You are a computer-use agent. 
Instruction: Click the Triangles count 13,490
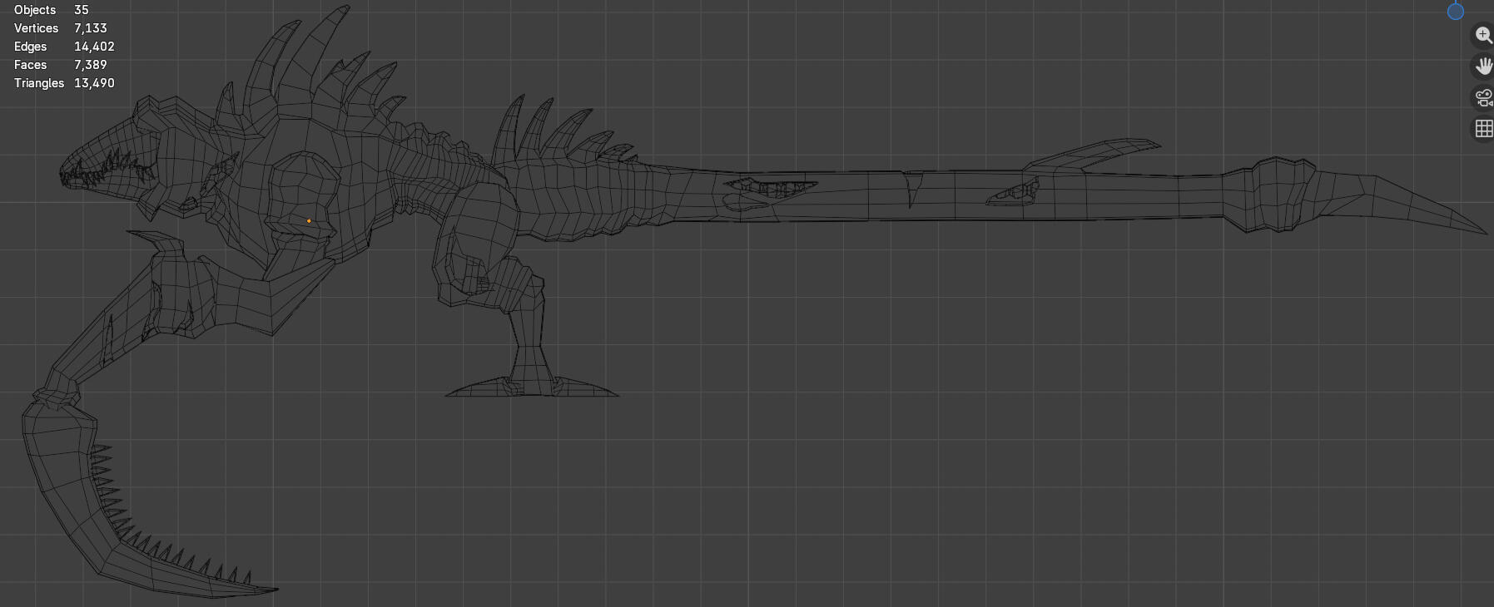[x=94, y=83]
